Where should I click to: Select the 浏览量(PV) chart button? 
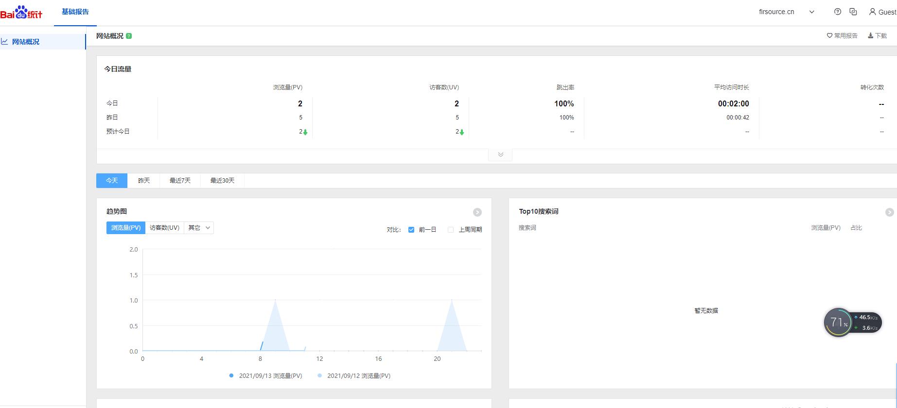coord(126,228)
